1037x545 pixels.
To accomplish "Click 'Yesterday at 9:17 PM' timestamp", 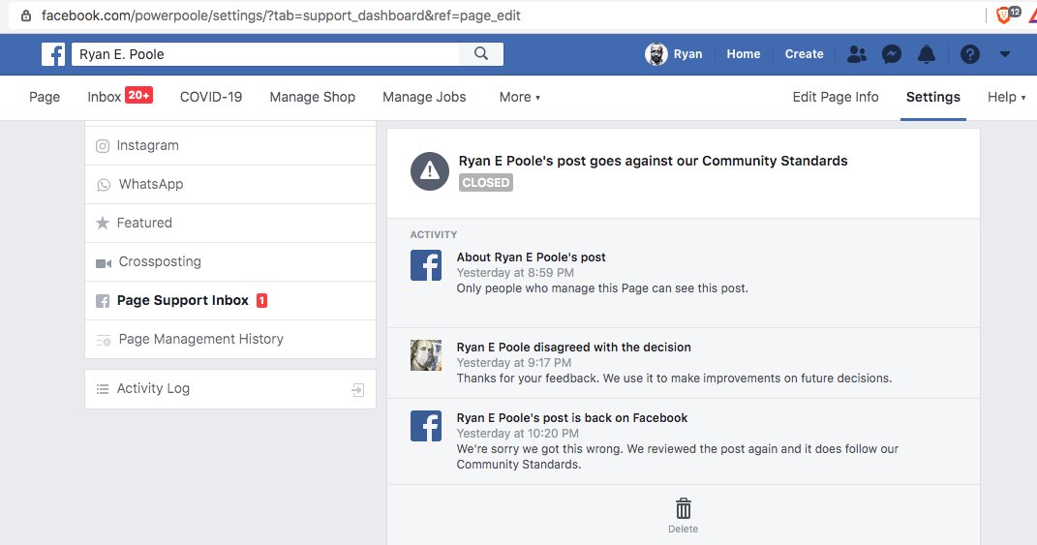I will coord(514,362).
